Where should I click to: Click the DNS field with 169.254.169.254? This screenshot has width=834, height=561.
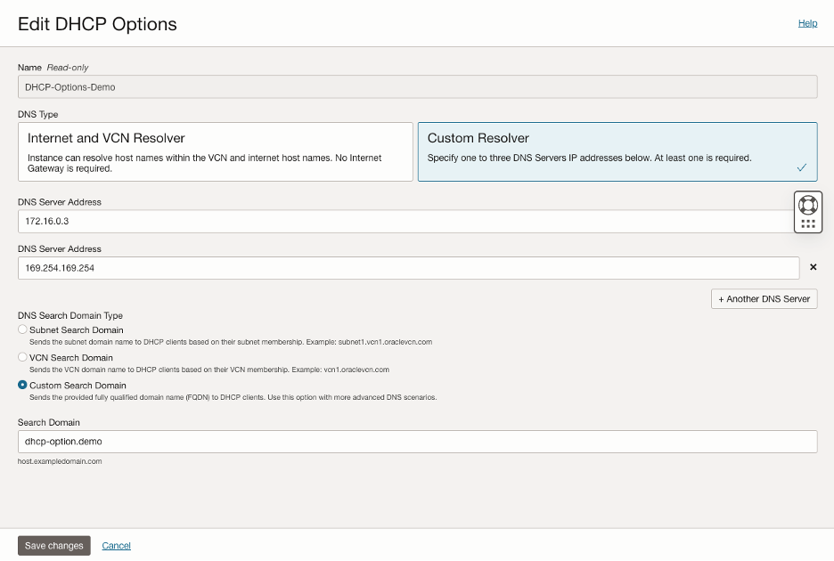tap(408, 268)
